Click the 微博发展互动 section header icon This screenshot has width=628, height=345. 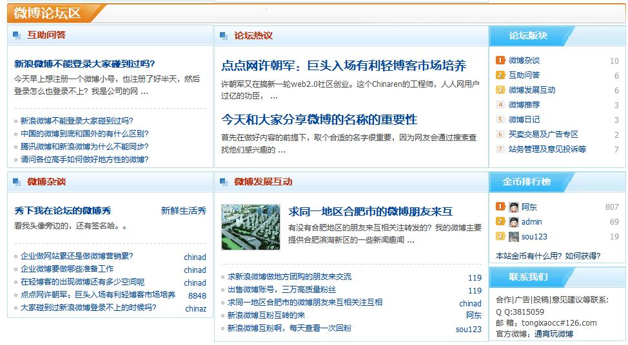pyautogui.click(x=224, y=182)
